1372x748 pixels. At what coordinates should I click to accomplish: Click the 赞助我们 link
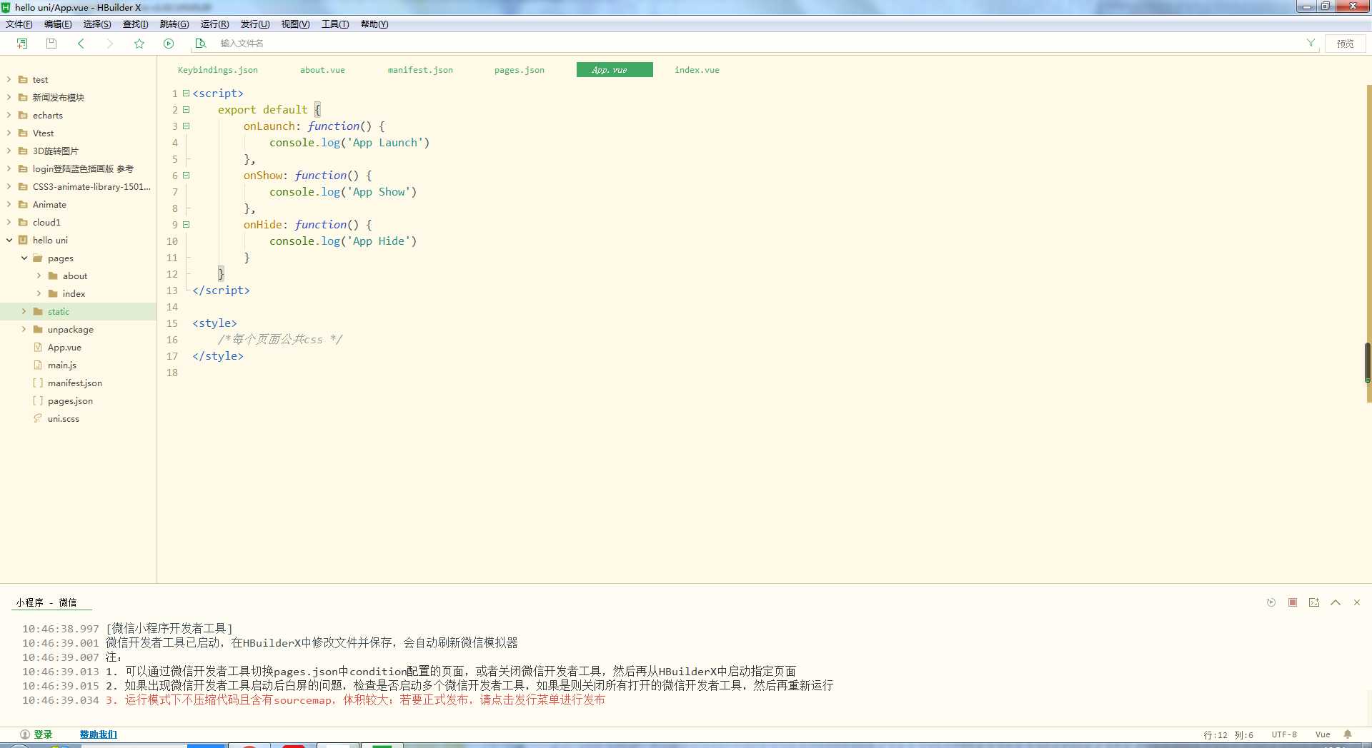coord(98,734)
